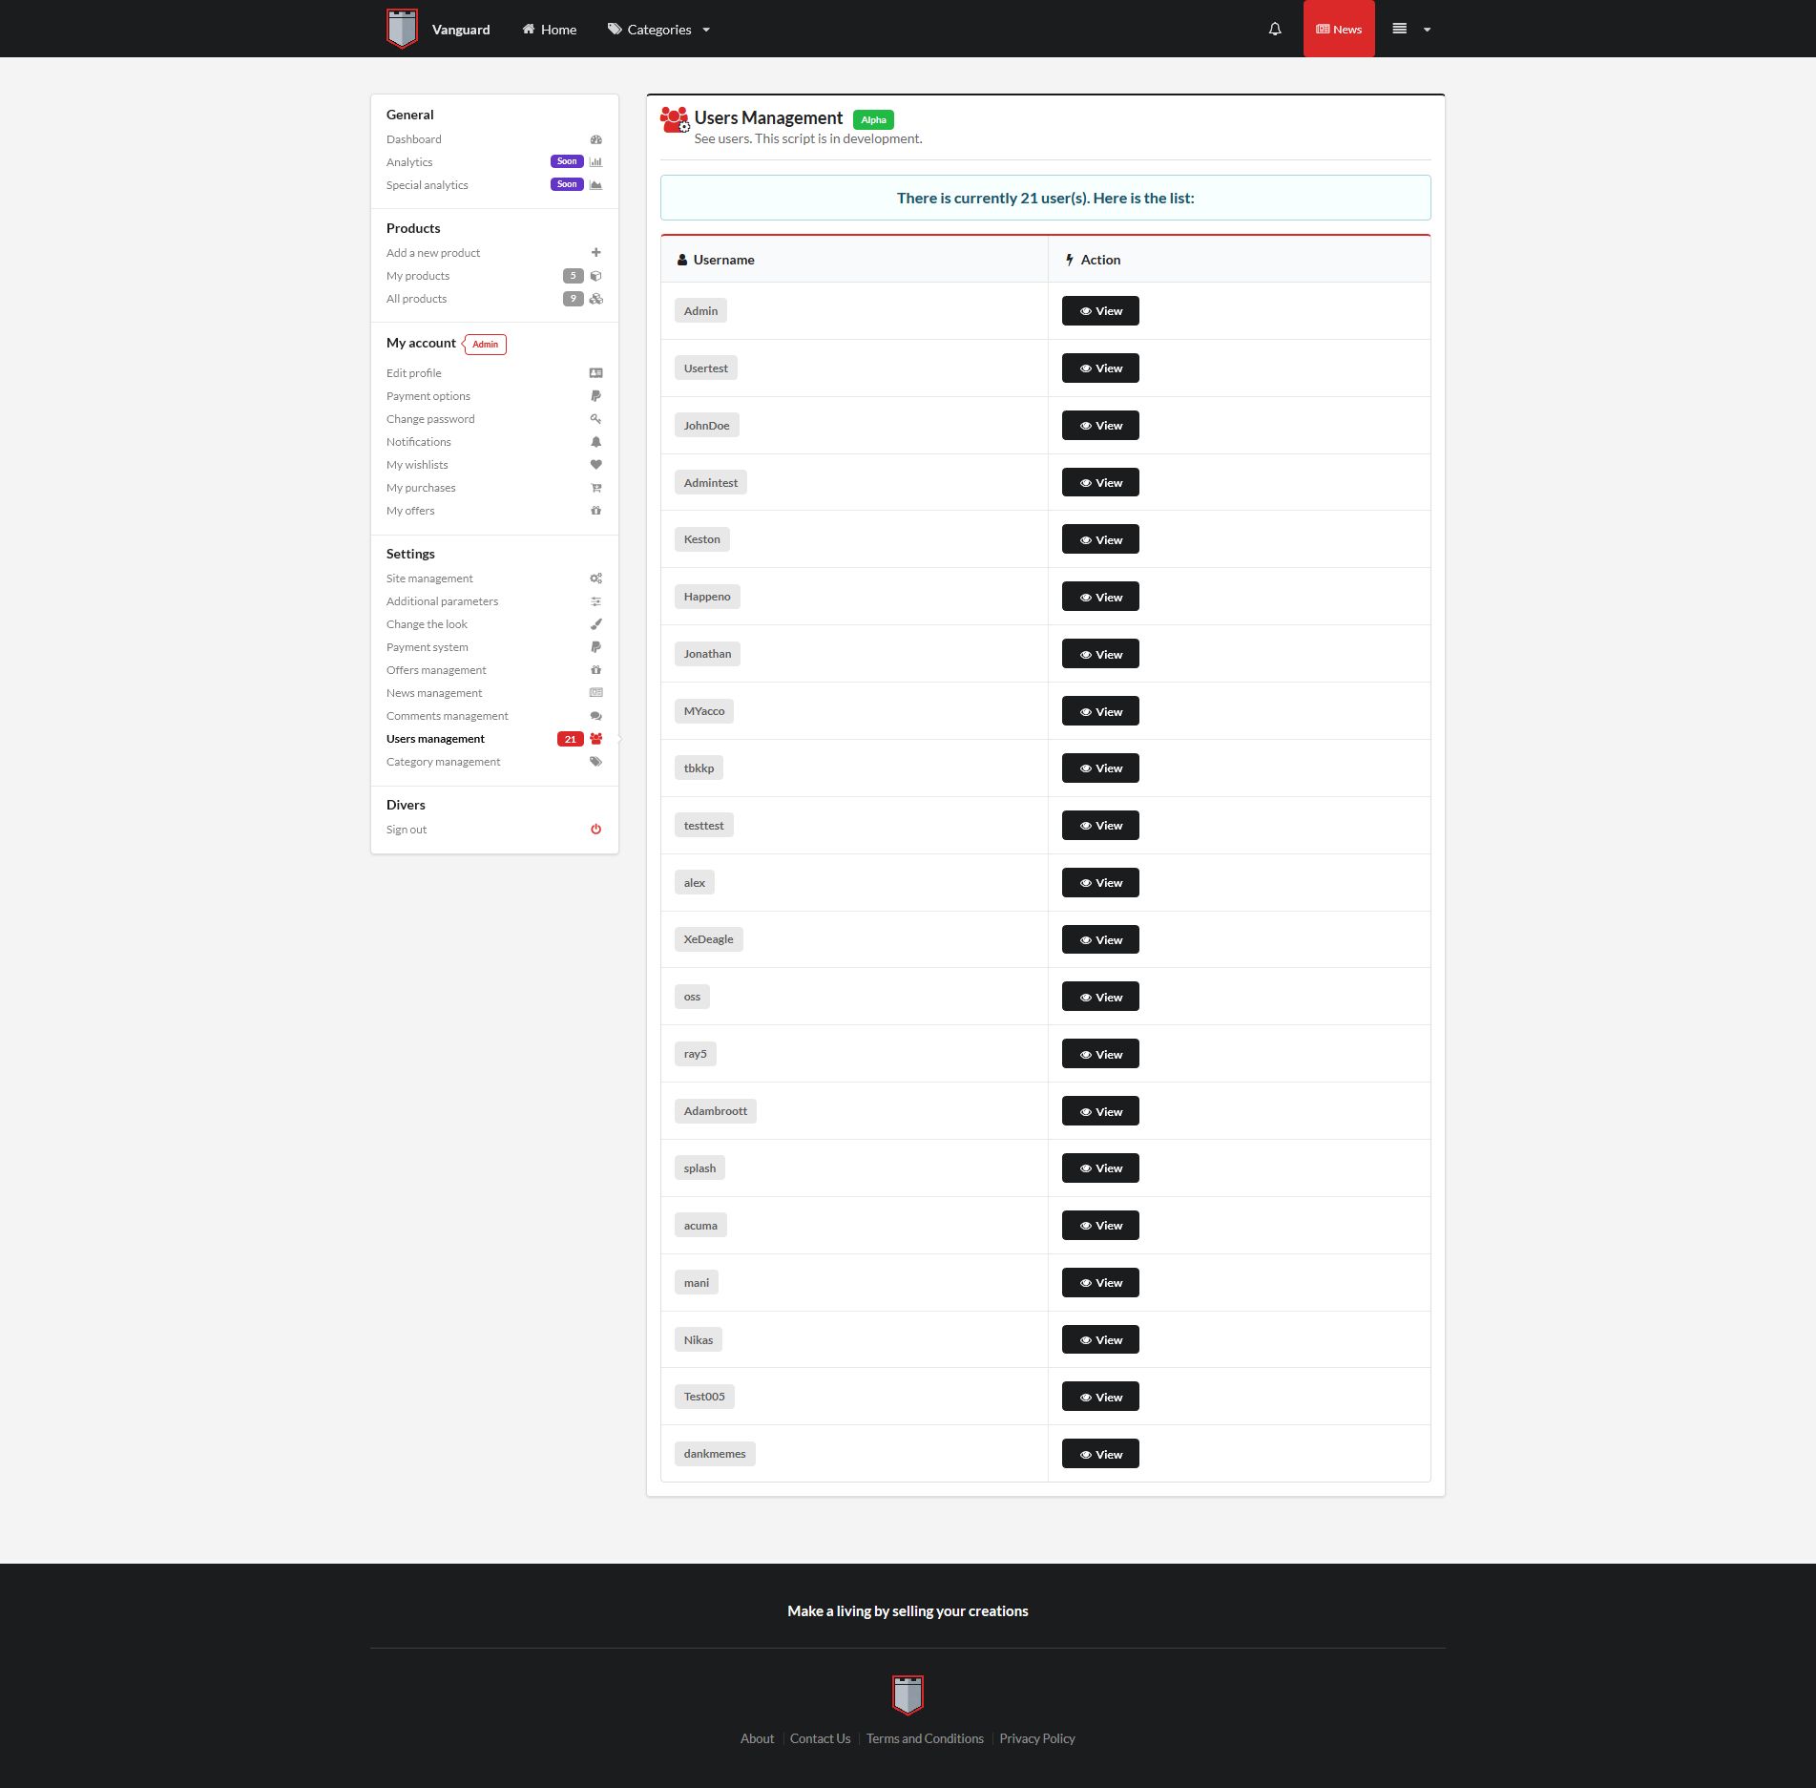1816x1788 pixels.
Task: Click the cubes icon beside All products
Action: [595, 299]
